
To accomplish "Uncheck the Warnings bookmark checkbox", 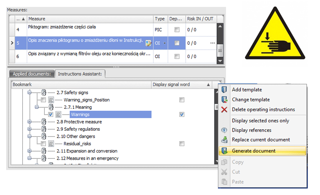I will pos(51,114).
